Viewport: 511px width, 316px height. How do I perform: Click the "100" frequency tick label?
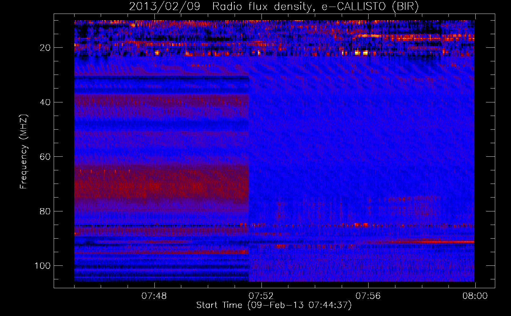(x=43, y=266)
